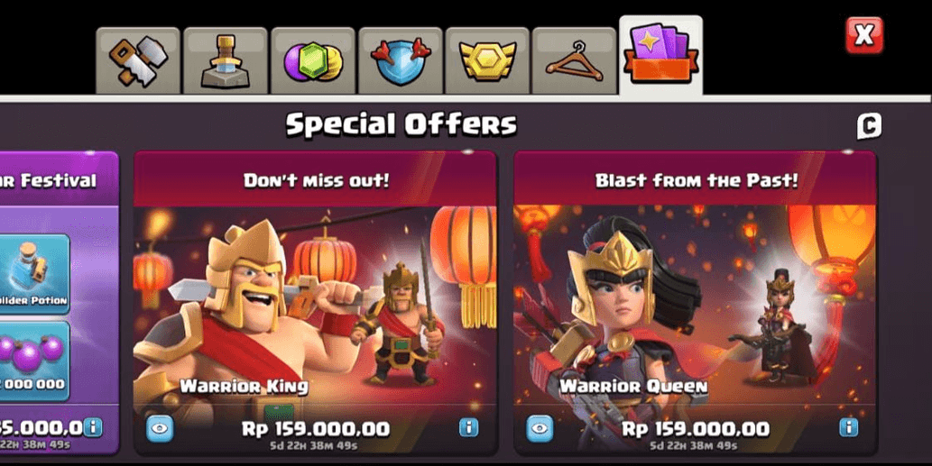Show info for Festival offer
This screenshot has width=932, height=466.
click(x=93, y=427)
